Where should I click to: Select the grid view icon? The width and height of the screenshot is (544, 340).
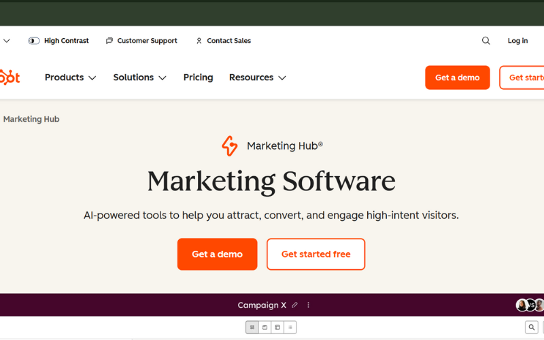(x=252, y=327)
